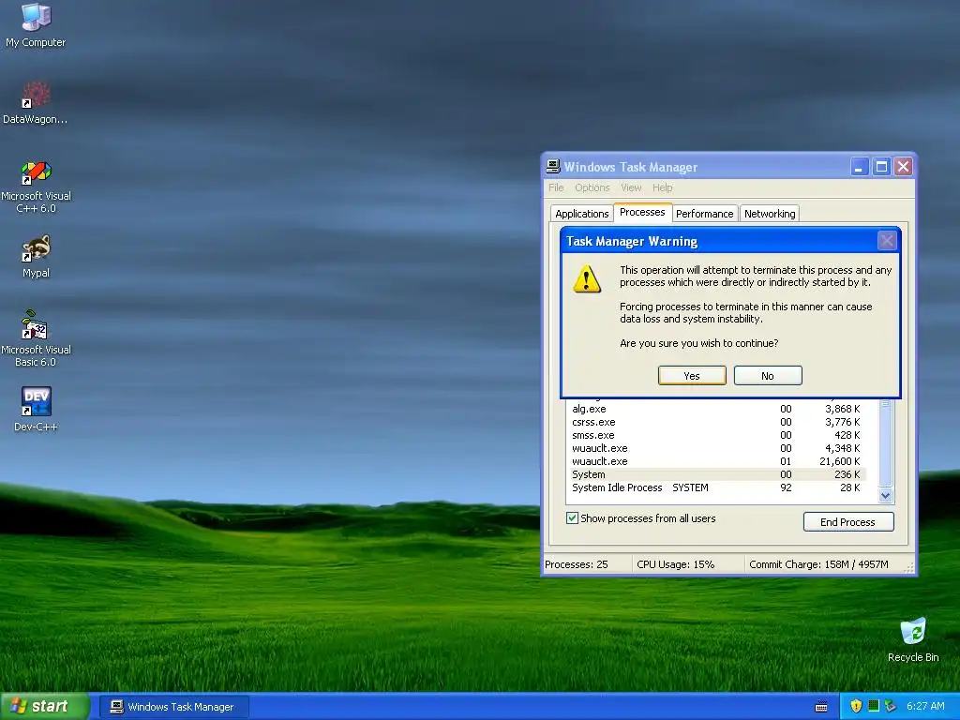Close the Task Manager Warning dialog
Viewport: 960px width, 720px height.
pyautogui.click(x=886, y=241)
